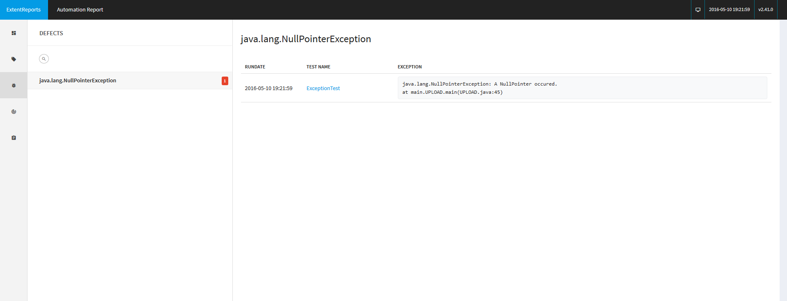Open the ExceptionTest link

(323, 88)
